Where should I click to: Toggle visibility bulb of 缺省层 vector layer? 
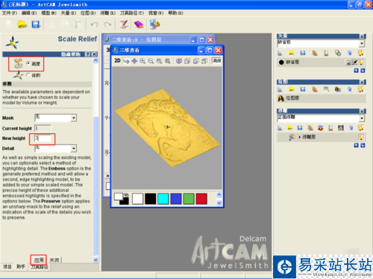[x=362, y=62]
